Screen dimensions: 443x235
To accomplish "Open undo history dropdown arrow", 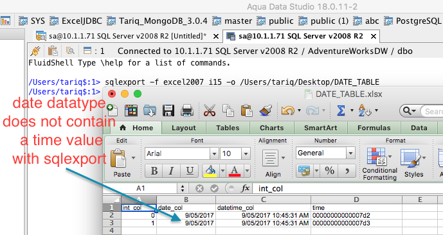I will coord(299,110).
